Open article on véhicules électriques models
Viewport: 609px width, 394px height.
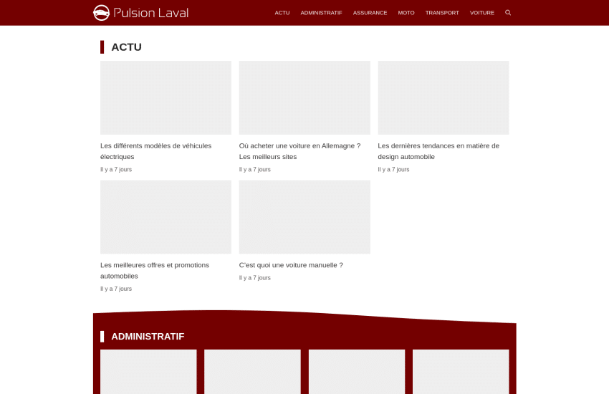tap(155, 151)
